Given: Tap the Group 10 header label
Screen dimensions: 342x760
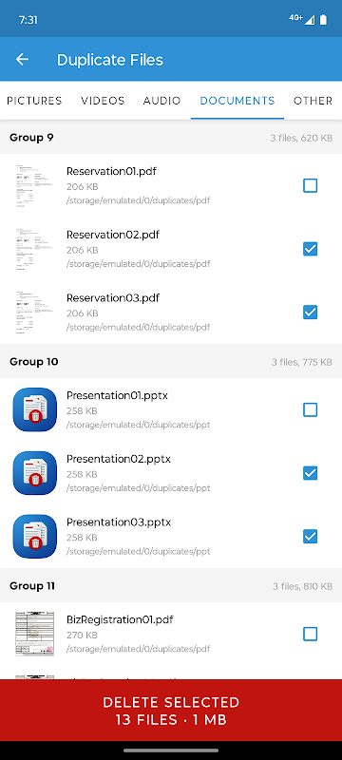Looking at the screenshot, I should (34, 362).
